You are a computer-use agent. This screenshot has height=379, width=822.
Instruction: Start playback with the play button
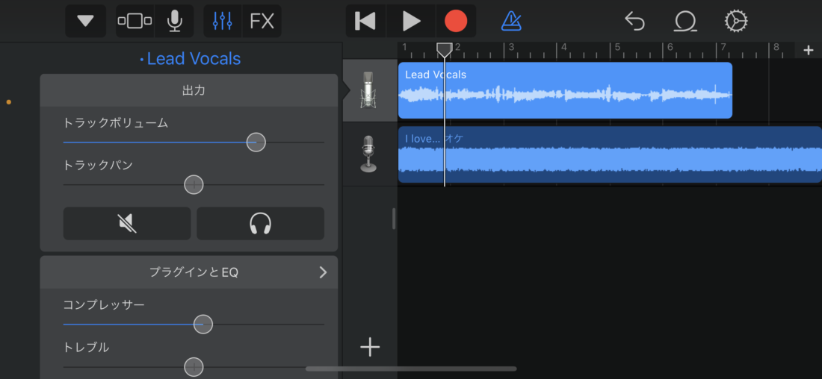[412, 21]
